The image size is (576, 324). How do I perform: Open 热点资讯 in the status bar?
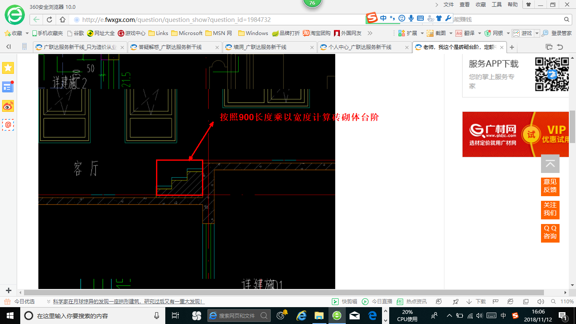coord(412,302)
